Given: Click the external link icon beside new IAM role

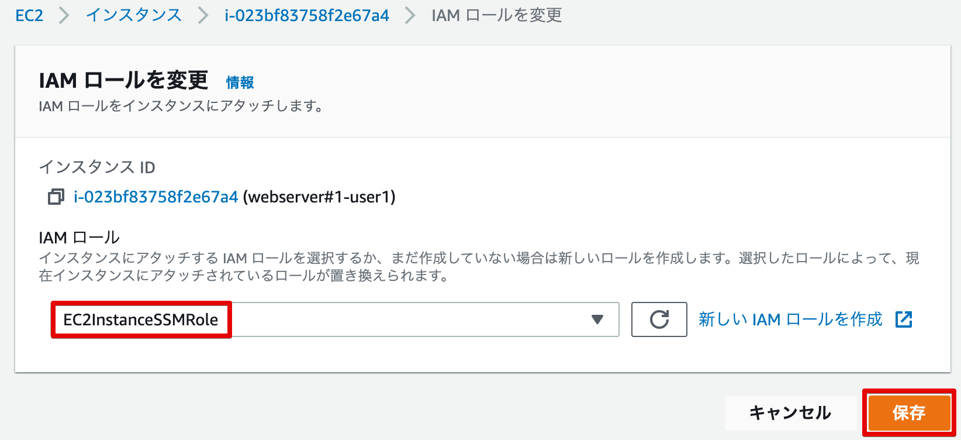Looking at the screenshot, I should pos(904,319).
